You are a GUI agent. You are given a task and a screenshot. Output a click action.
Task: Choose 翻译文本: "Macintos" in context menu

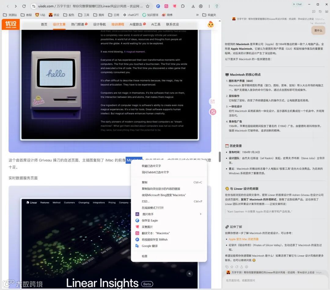click(169, 233)
